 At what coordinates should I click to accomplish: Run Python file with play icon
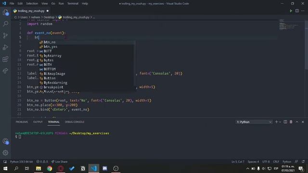291,11
